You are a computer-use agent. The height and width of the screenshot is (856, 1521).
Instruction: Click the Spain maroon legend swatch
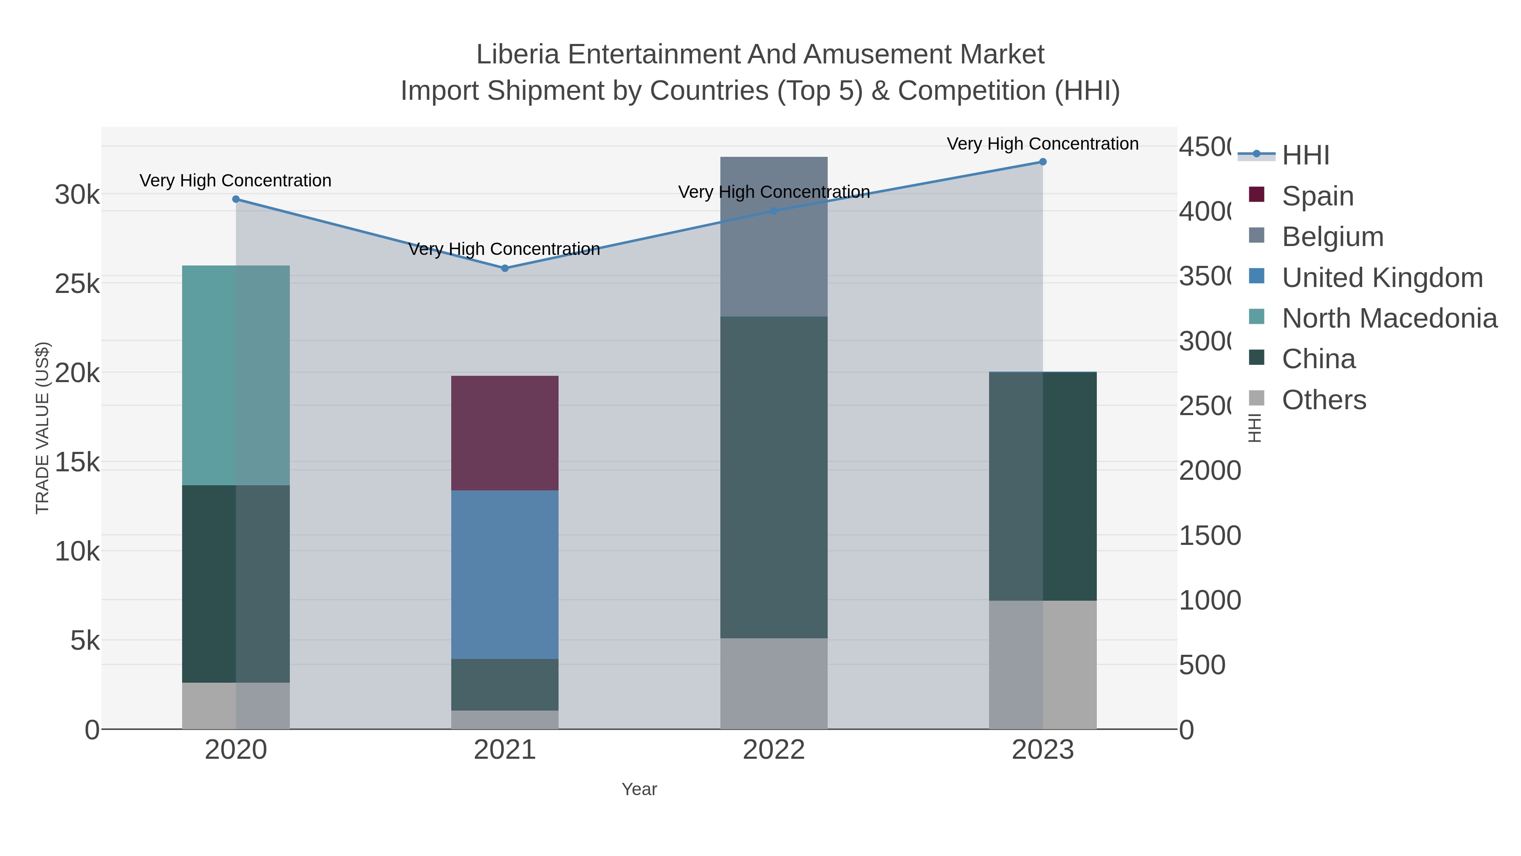[1257, 194]
